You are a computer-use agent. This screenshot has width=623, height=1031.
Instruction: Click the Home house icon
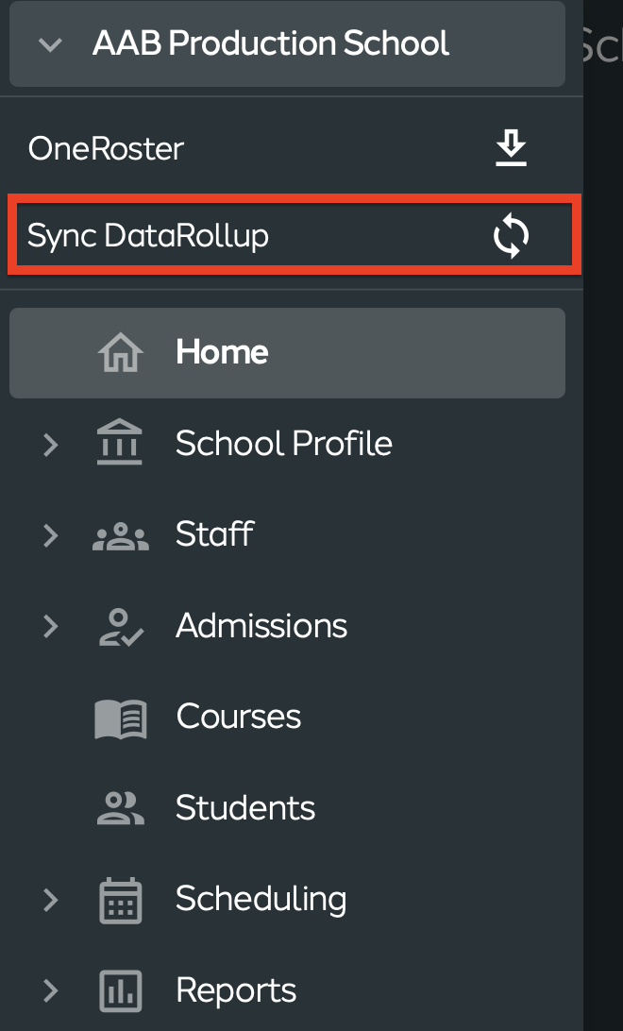click(120, 352)
